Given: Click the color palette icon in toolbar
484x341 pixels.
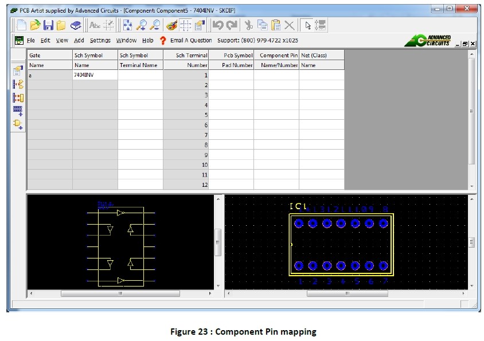Looking at the screenshot, I should point(171,25).
